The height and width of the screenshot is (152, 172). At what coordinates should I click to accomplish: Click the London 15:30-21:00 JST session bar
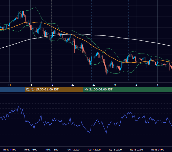coord(54,89)
